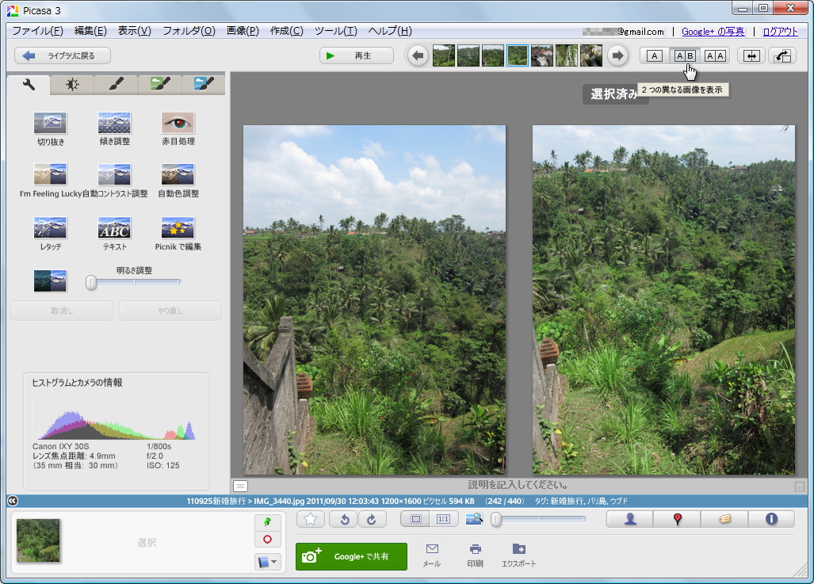Click the エクスポート export button

click(518, 555)
